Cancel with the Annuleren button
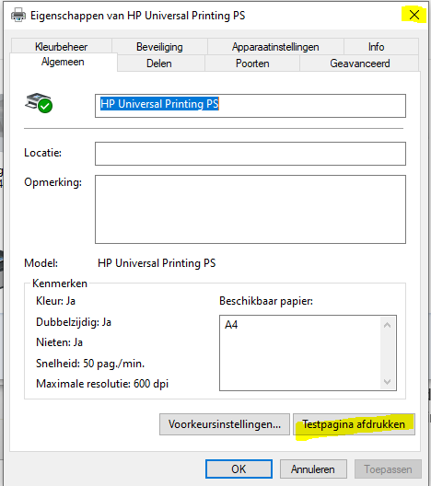The image size is (431, 486). (313, 469)
